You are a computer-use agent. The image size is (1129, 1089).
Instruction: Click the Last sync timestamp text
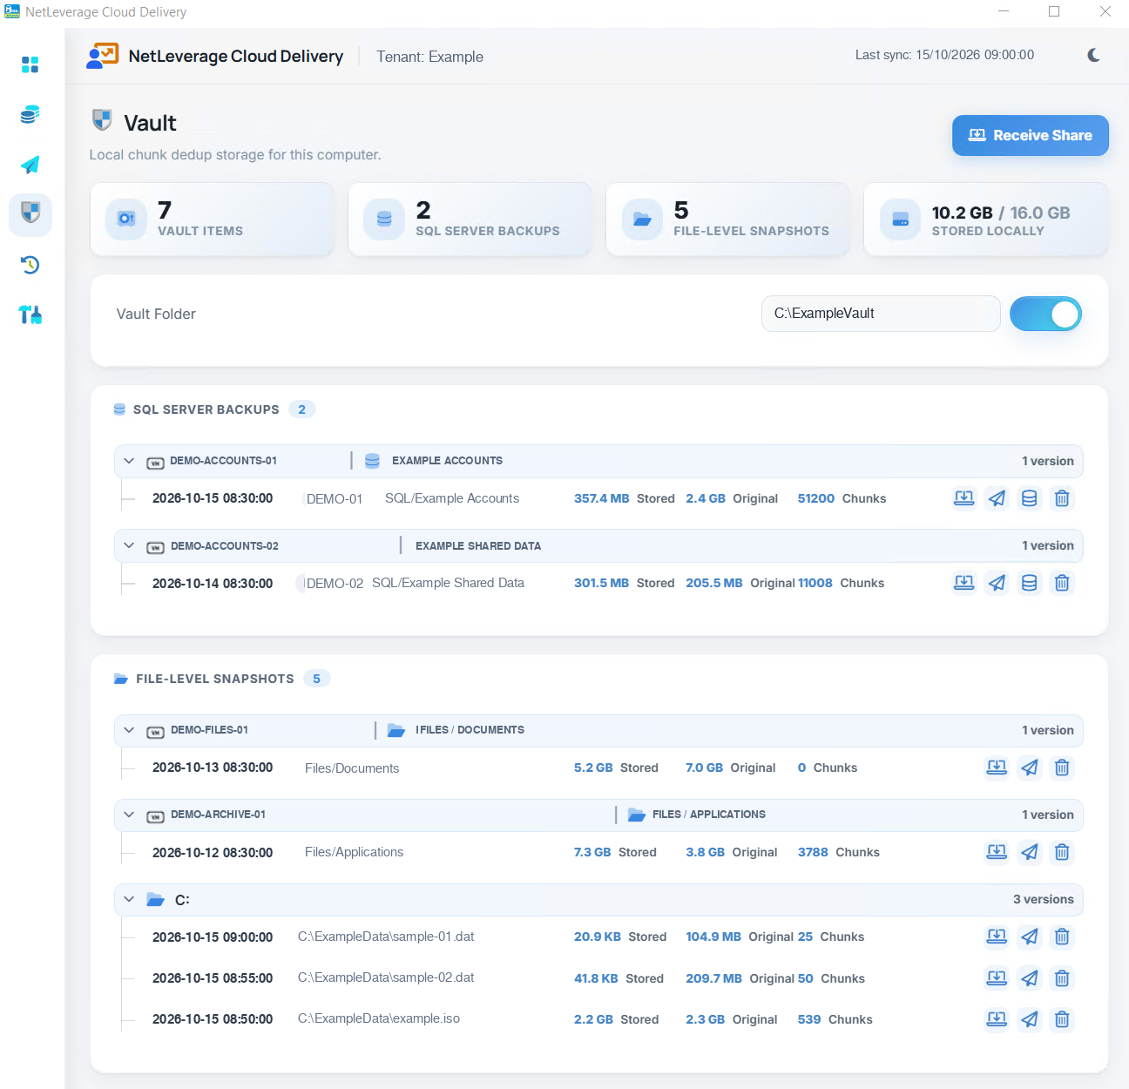point(944,55)
